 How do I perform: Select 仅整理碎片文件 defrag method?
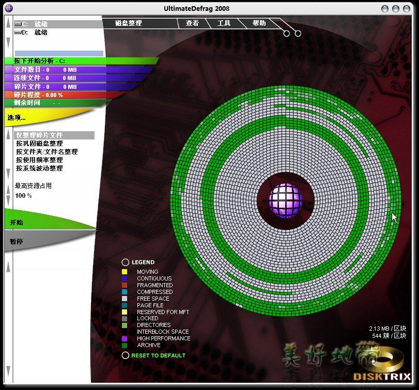point(54,135)
